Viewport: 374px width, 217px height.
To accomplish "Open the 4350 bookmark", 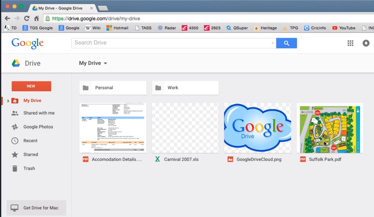I will pos(190,28).
